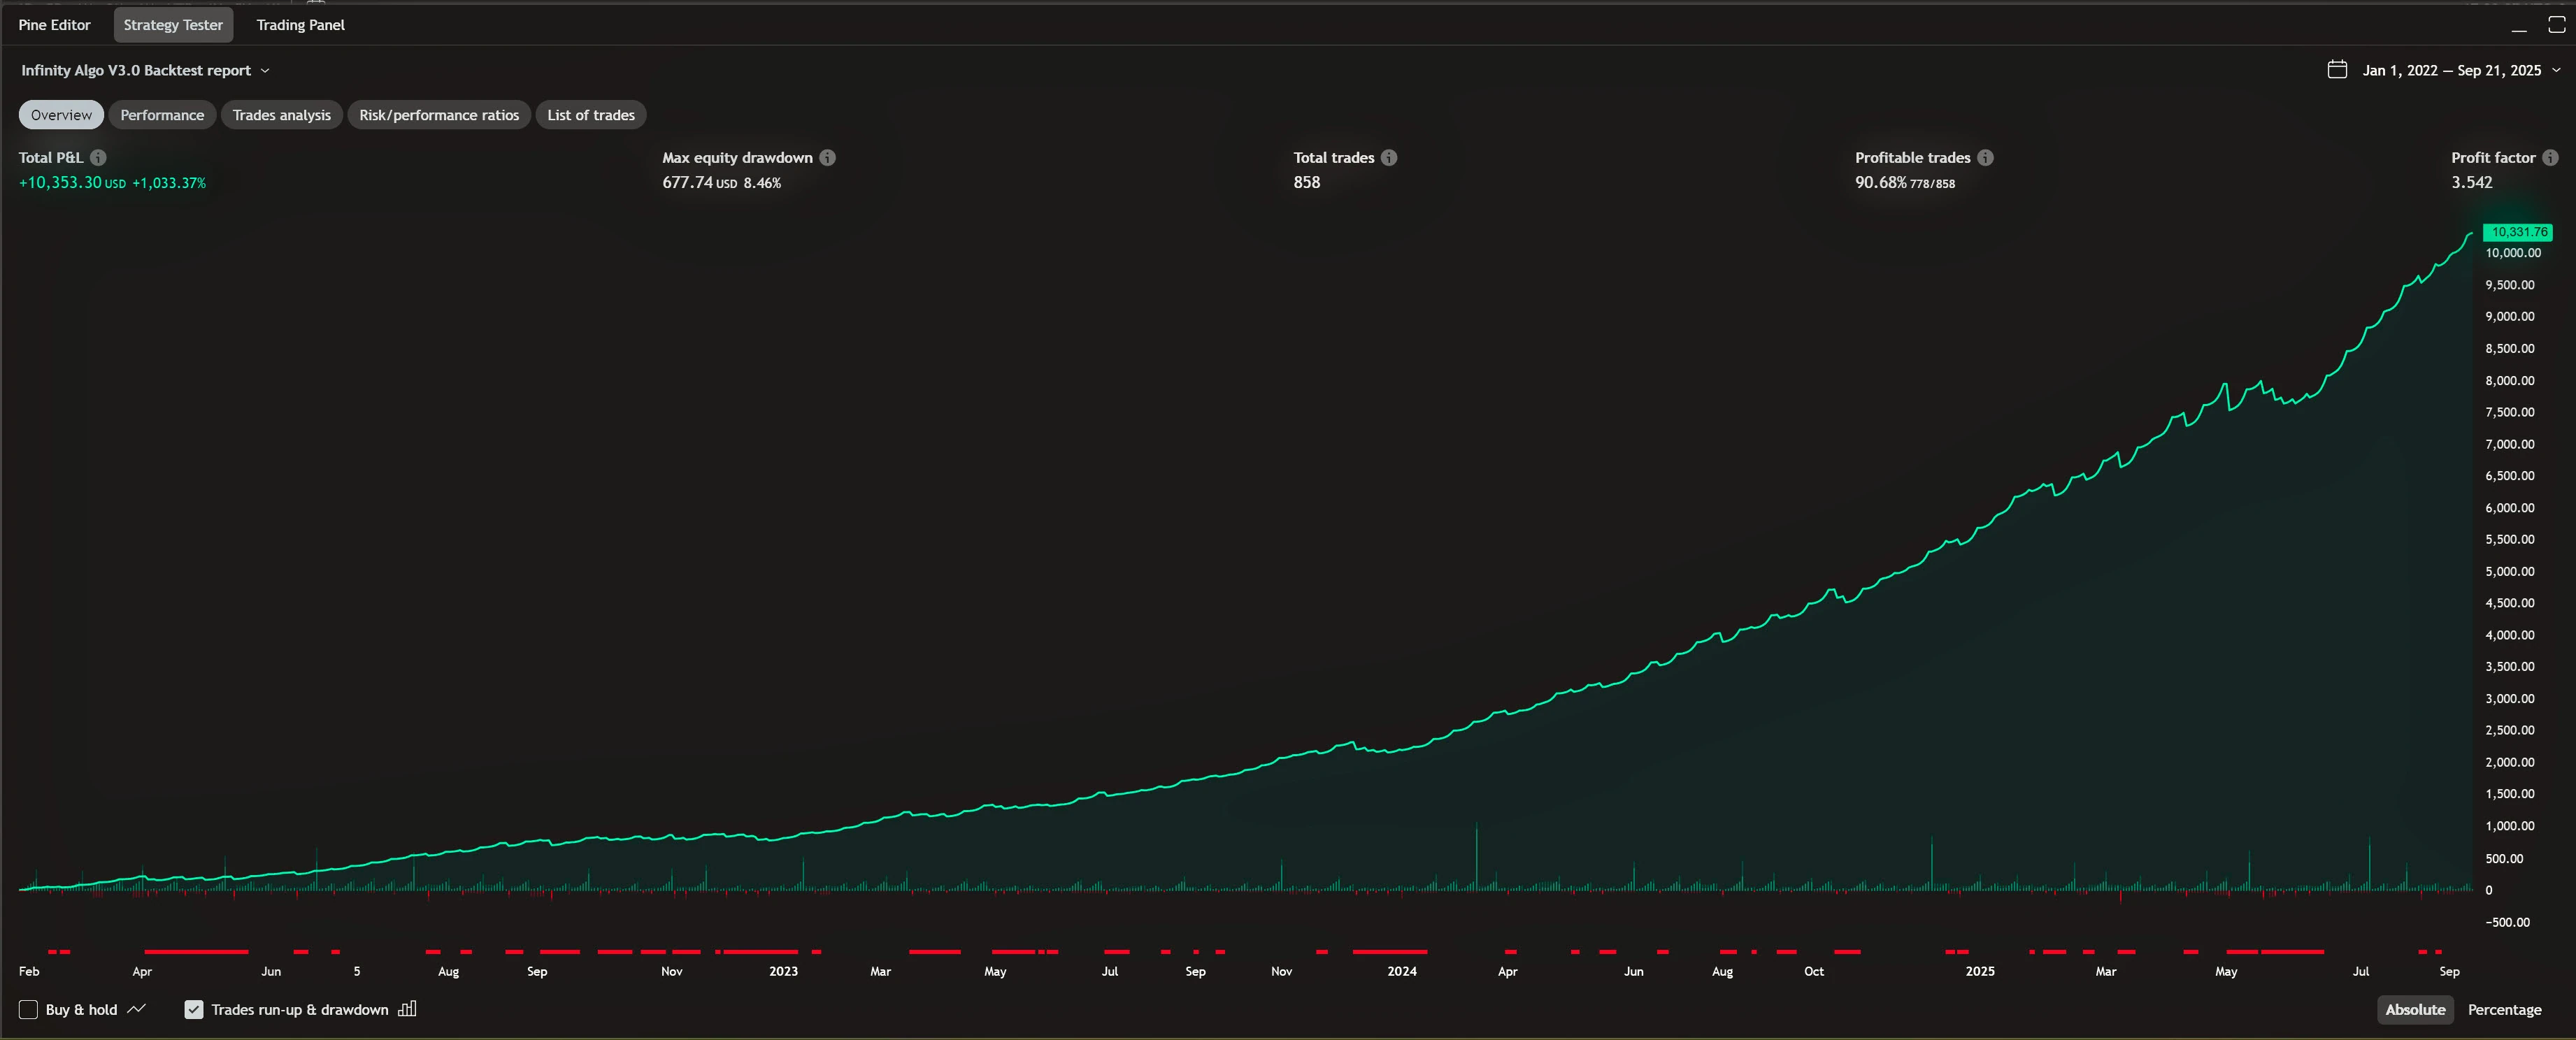Viewport: 2576px width, 1040px height.
Task: Click the info icon next to Total trades
Action: pyautogui.click(x=1389, y=158)
